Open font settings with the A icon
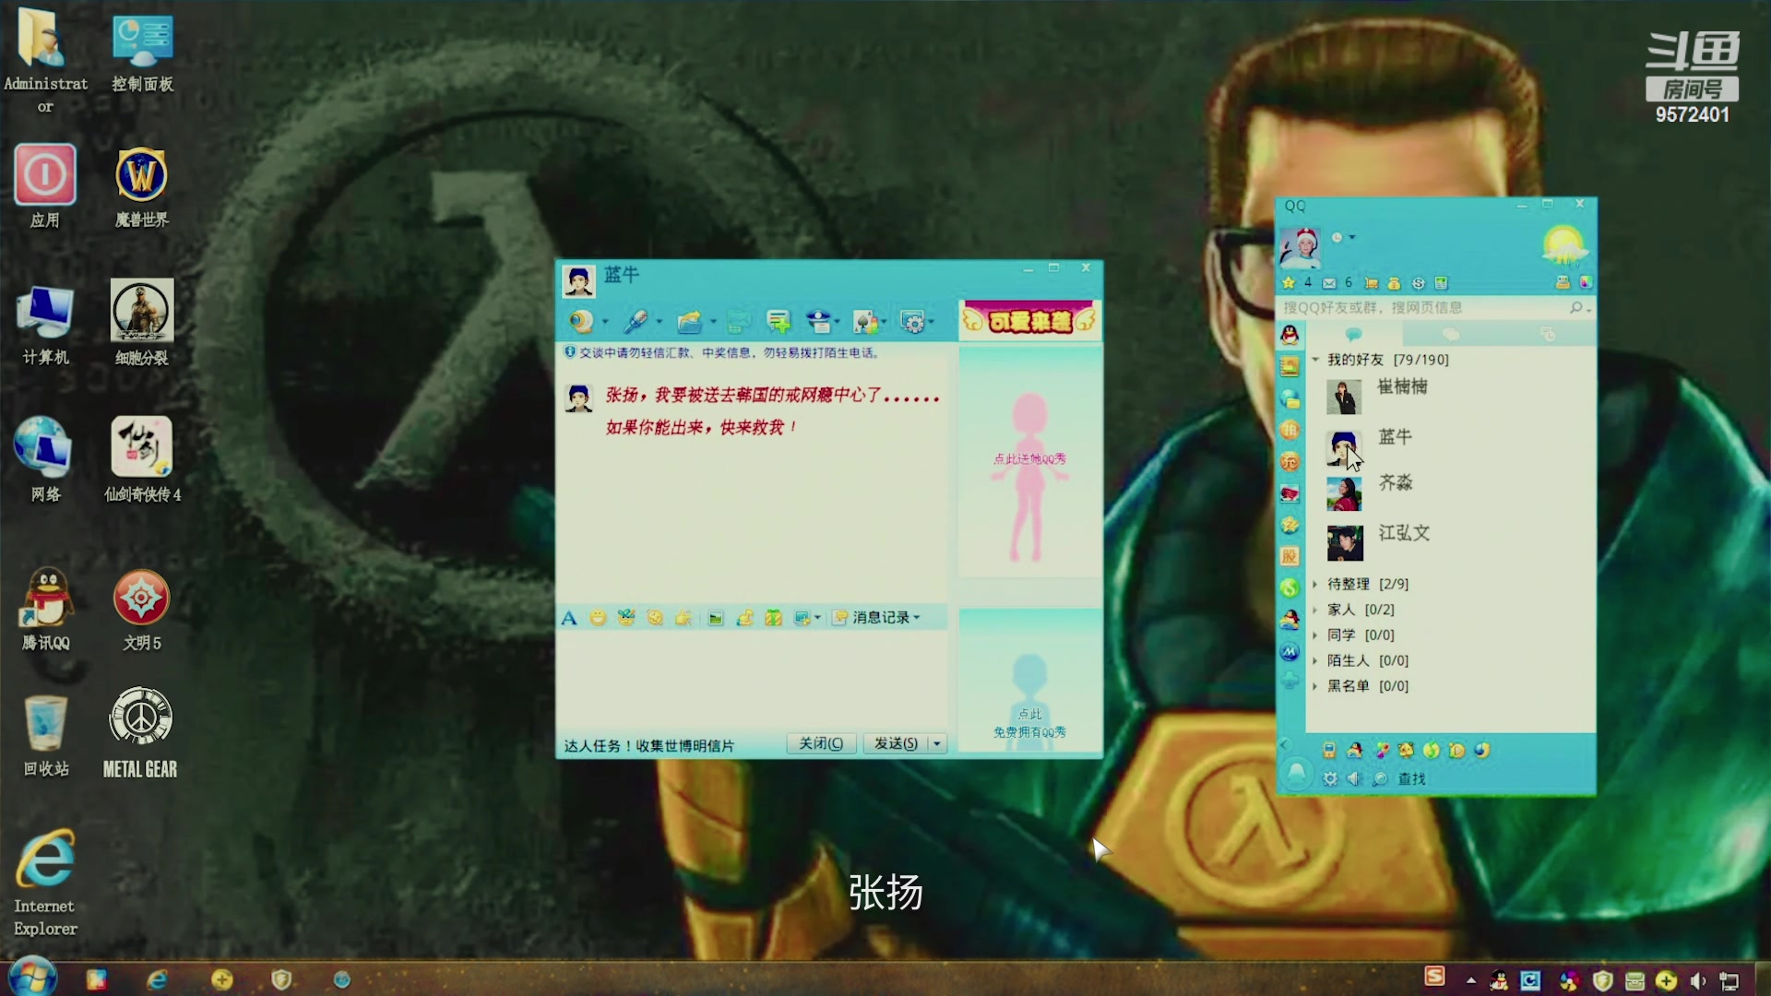The image size is (1771, 996). click(569, 618)
